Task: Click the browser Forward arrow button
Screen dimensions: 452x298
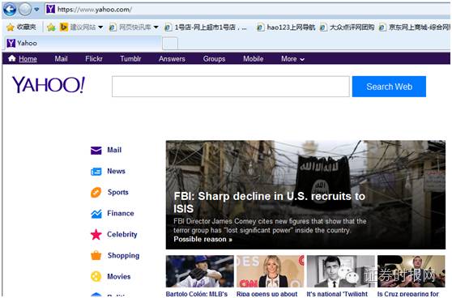Action: coord(25,10)
